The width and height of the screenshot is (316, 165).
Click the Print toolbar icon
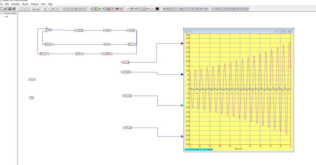coord(14,9)
